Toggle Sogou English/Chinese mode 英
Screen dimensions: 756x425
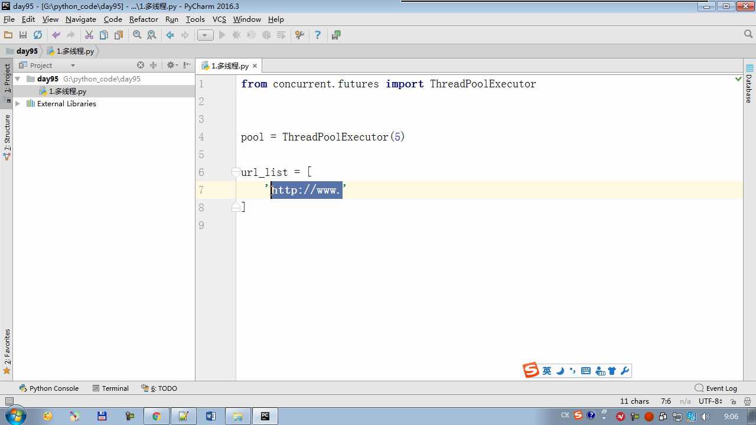[x=547, y=371]
